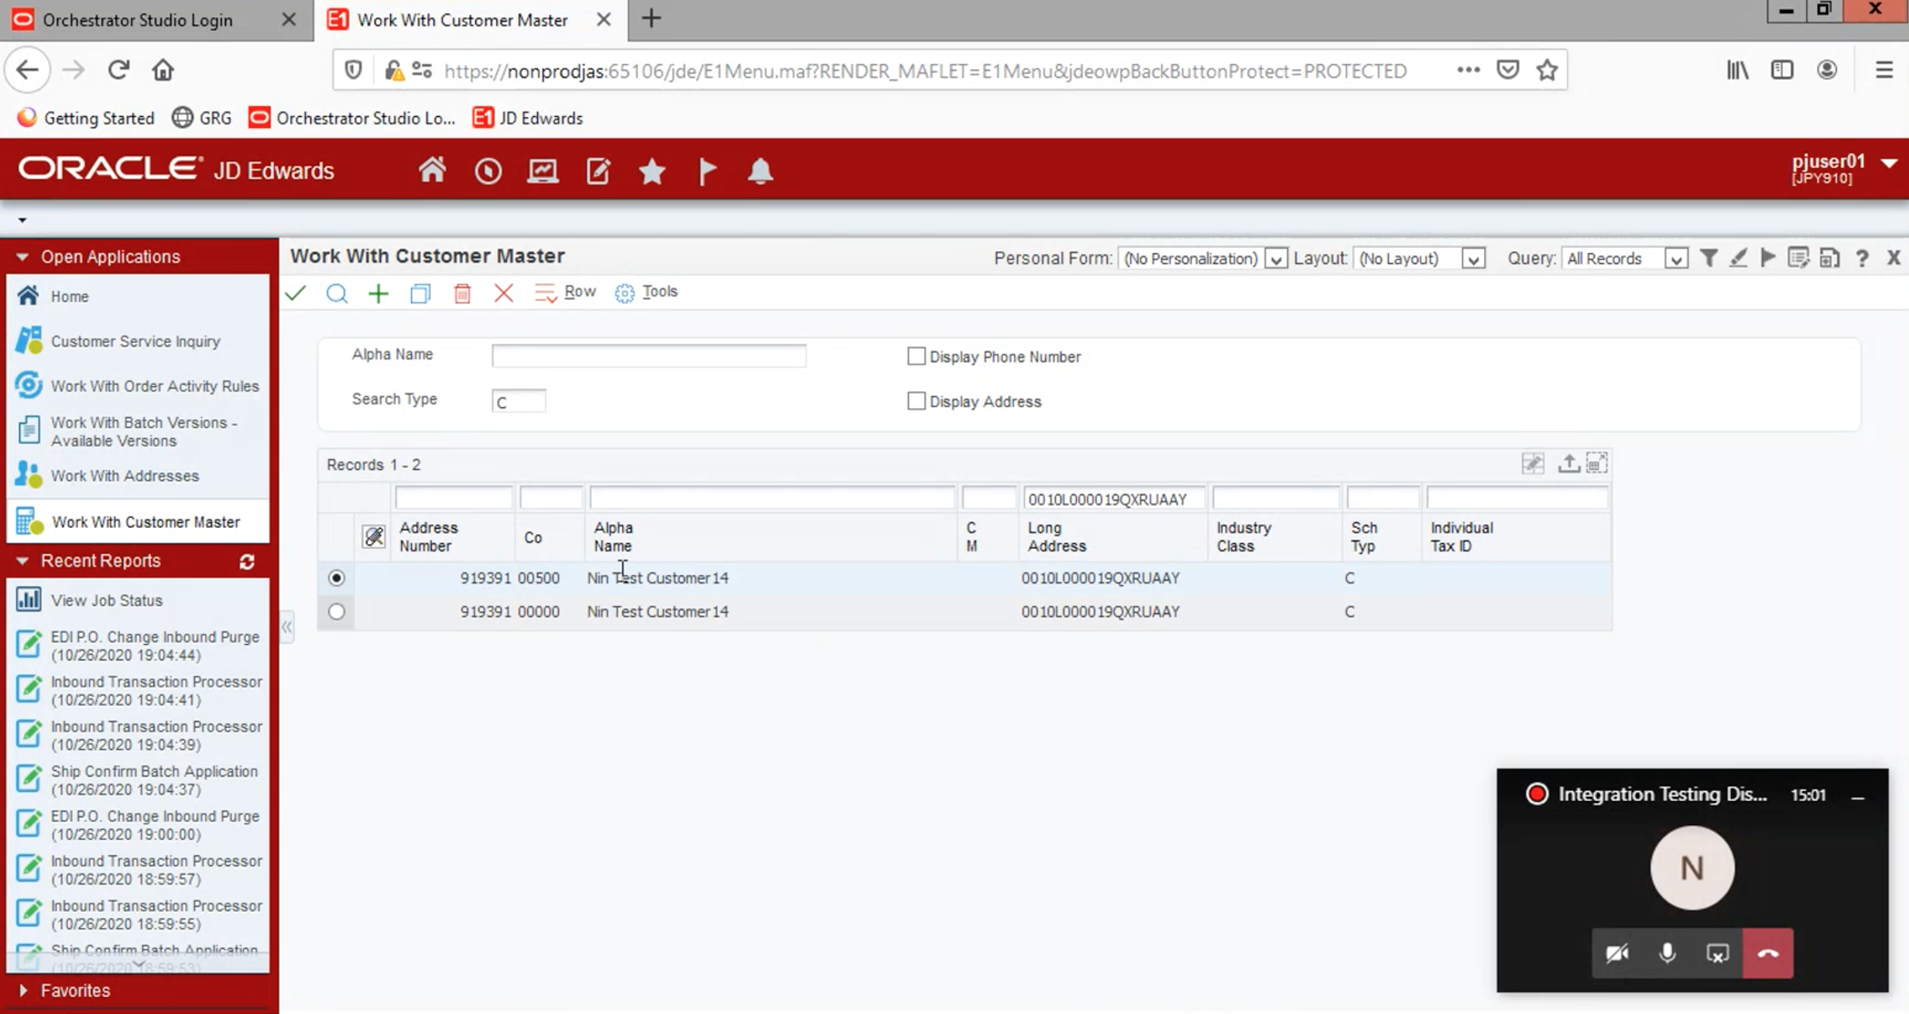Check the Display Address option
Image resolution: width=1909 pixels, height=1014 pixels.
916,401
